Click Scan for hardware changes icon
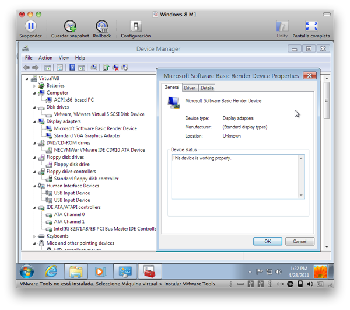Viewport: 350px width, 310px height. coord(94,67)
